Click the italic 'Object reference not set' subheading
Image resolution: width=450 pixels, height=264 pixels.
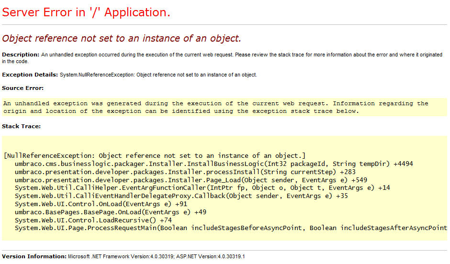tap(122, 39)
